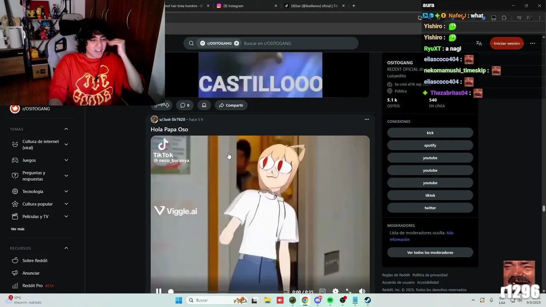Expand Preguntas y respuestas topic
Screen dimensions: 546x307
[66, 176]
